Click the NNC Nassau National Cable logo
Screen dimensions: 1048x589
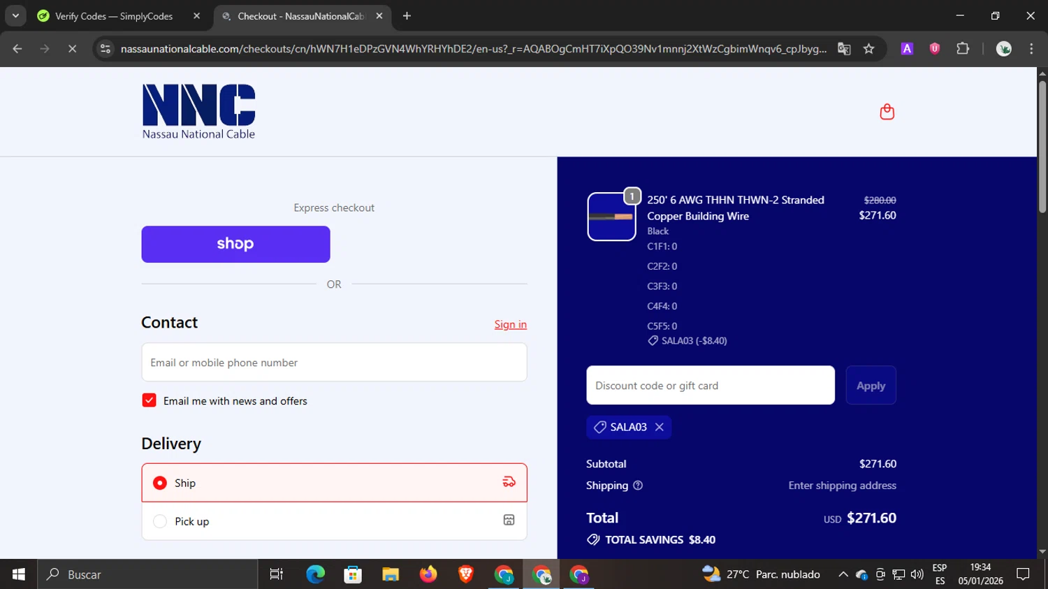click(199, 112)
